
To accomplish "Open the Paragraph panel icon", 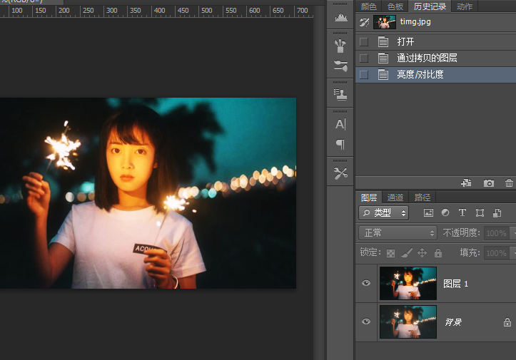I will pyautogui.click(x=340, y=145).
